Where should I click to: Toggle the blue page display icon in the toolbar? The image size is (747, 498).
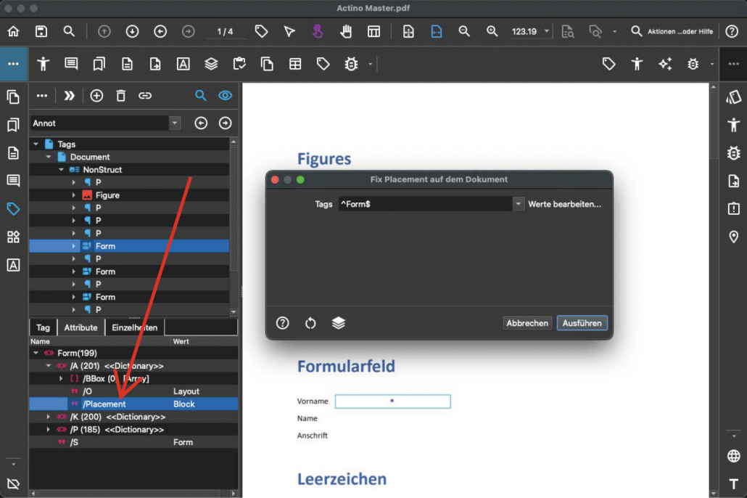436,31
